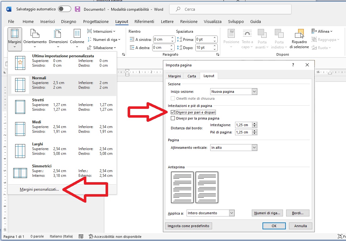Screen dimensions: 346x241
Task: Click the Dimensioni page size icon
Action: click(58, 34)
